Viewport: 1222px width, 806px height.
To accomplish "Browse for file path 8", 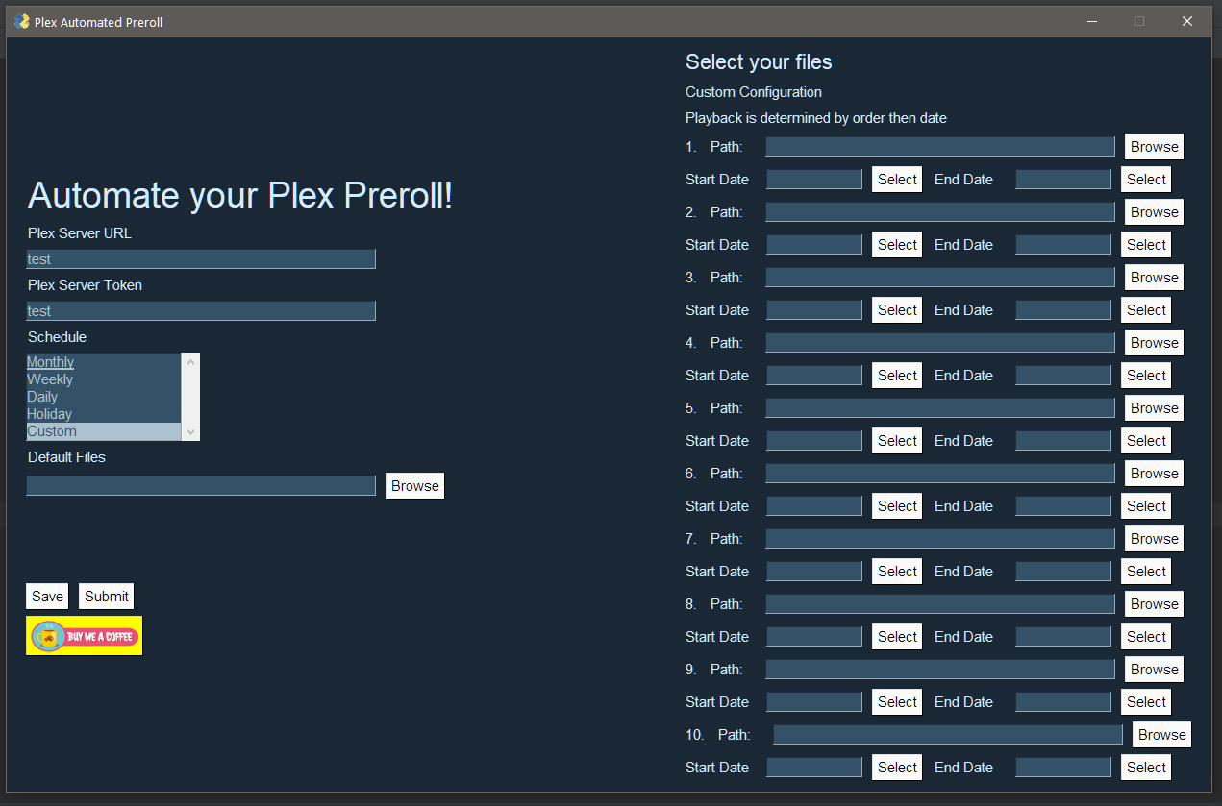I will pyautogui.click(x=1154, y=603).
